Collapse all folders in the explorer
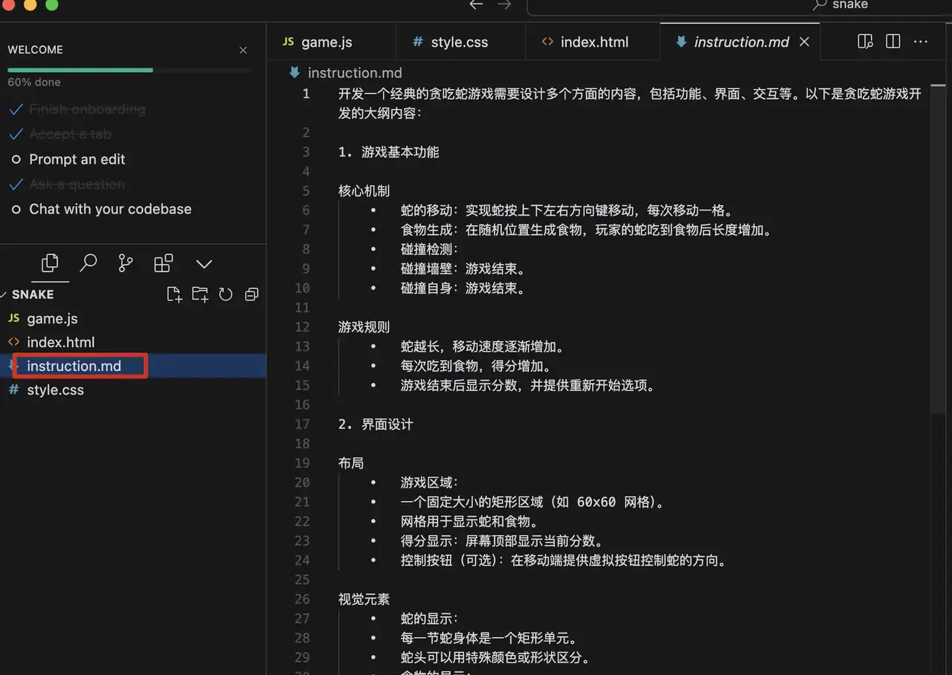 (x=251, y=294)
